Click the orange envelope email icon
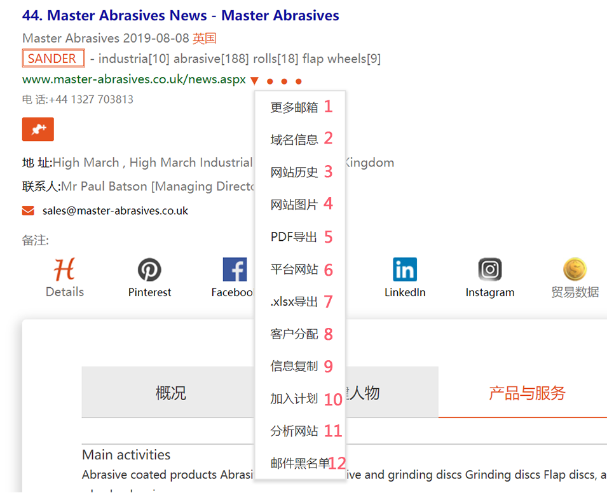The height and width of the screenshot is (493, 607). (x=28, y=210)
